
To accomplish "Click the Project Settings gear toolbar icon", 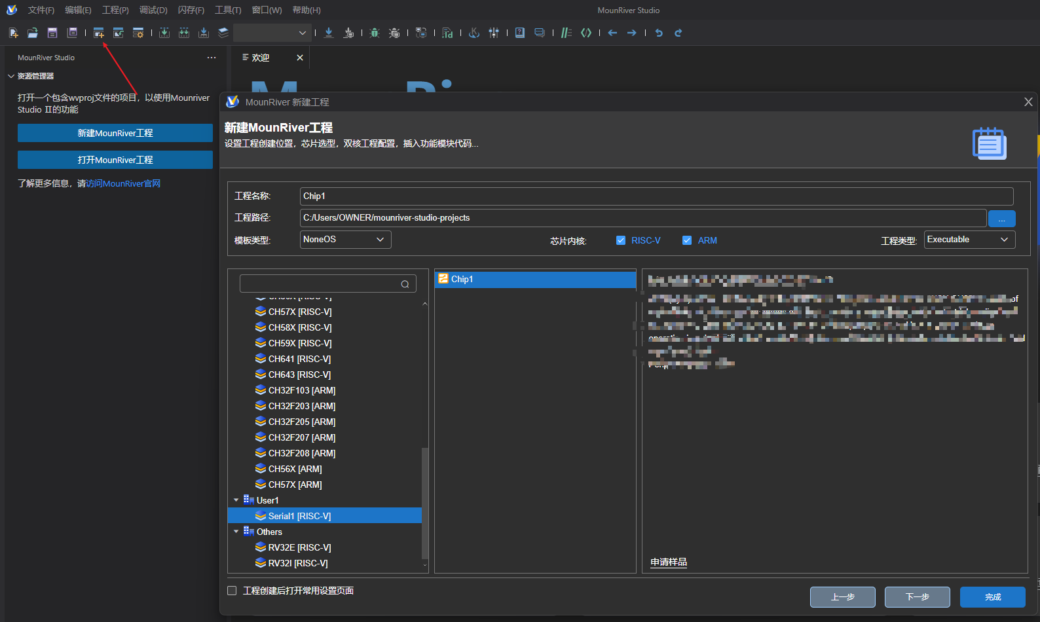I will (x=138, y=33).
